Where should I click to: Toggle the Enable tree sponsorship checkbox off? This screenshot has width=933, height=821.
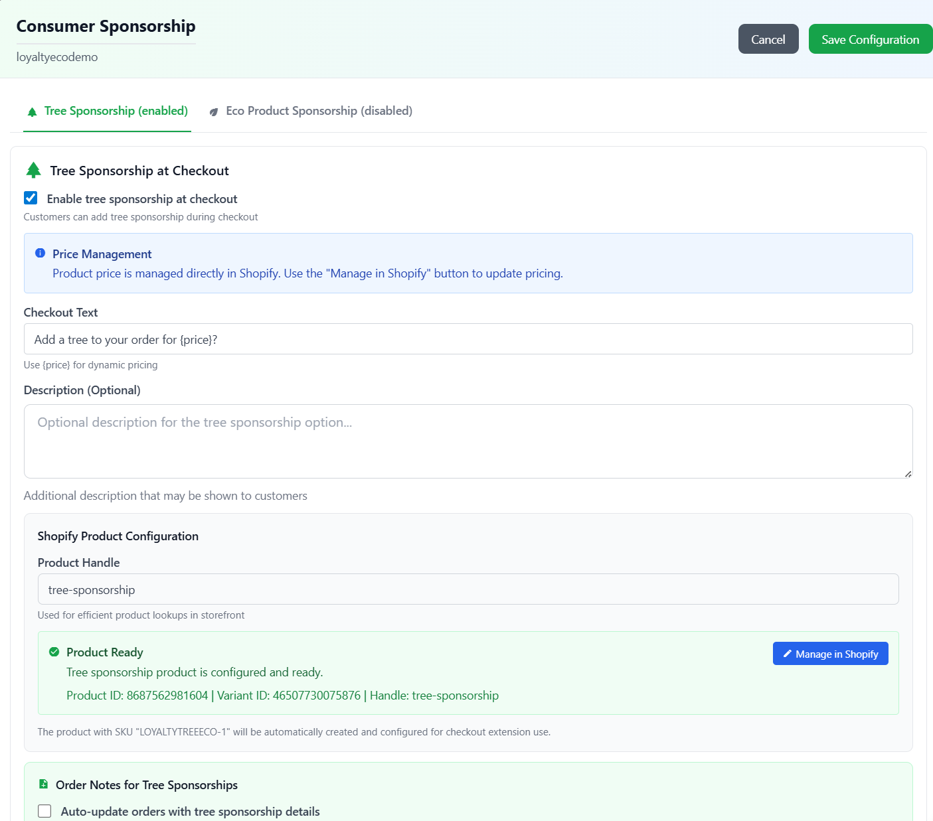[31, 198]
